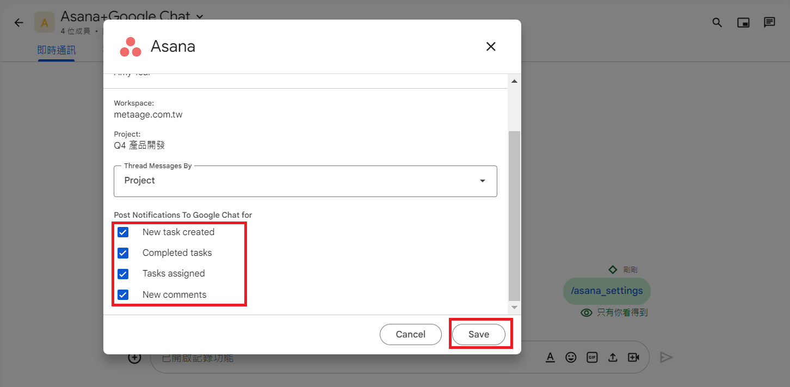The image size is (790, 387).
Task: Click the picture-in-picture window icon
Action: [743, 23]
